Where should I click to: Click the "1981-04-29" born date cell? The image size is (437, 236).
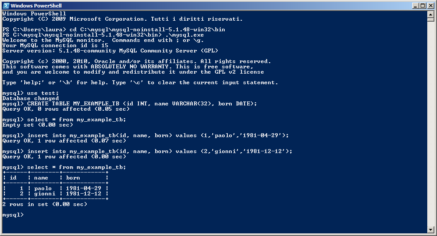click(x=84, y=188)
